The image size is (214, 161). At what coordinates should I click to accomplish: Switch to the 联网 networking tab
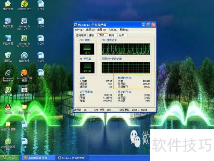coord(112,35)
